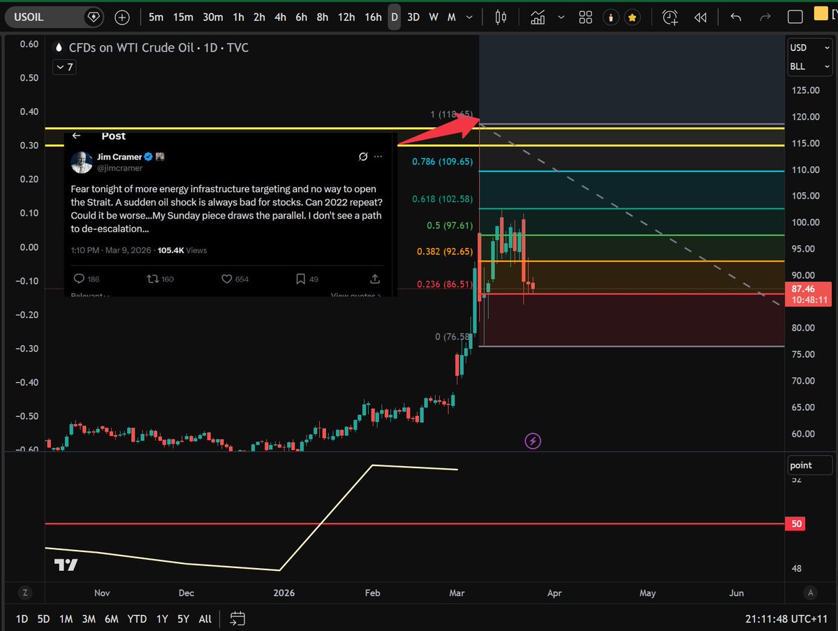Click the diamond icon inside the symbol box
The height and width of the screenshot is (631, 838).
(x=94, y=17)
